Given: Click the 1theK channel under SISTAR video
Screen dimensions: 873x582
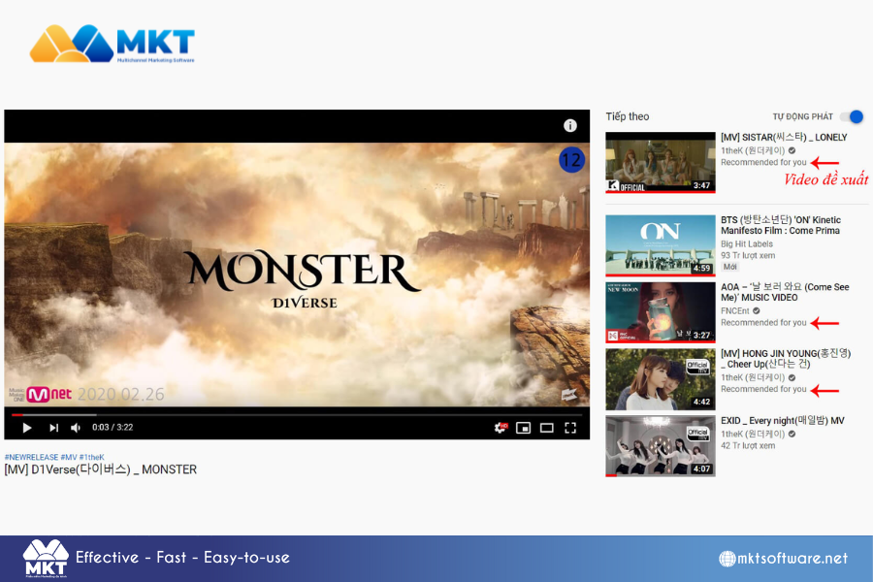Looking at the screenshot, I should pyautogui.click(x=753, y=150).
